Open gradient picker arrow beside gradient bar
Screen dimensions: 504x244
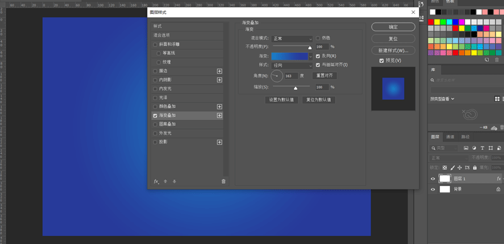[311, 56]
